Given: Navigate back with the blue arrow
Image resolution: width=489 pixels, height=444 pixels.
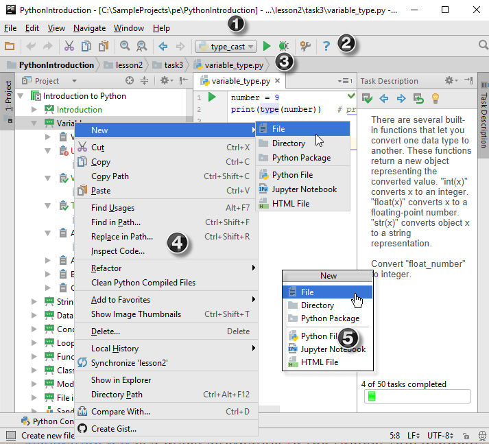Looking at the screenshot, I should [163, 47].
